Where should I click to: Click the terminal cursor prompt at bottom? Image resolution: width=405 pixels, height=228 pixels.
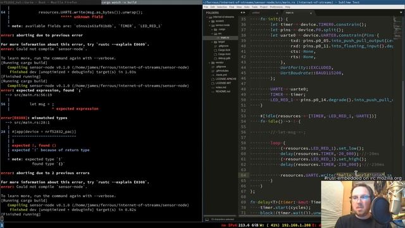click(2, 219)
